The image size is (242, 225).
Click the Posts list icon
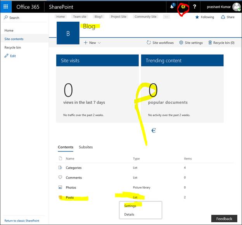point(60,197)
